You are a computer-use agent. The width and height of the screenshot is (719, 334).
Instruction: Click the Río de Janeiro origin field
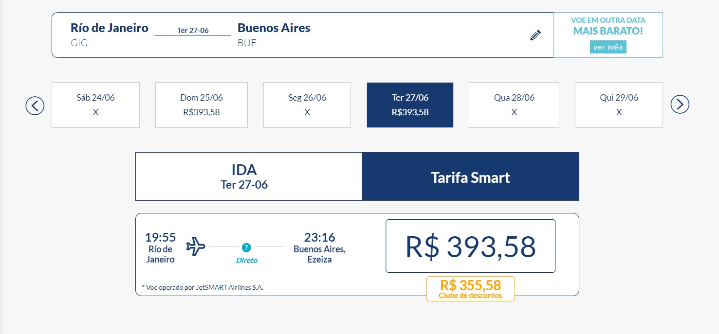[x=110, y=35]
